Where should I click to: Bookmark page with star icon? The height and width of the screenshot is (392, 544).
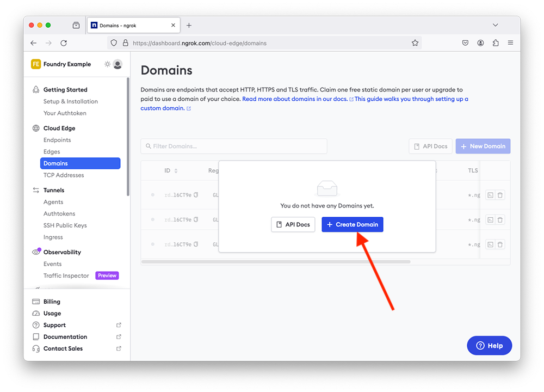(x=415, y=43)
